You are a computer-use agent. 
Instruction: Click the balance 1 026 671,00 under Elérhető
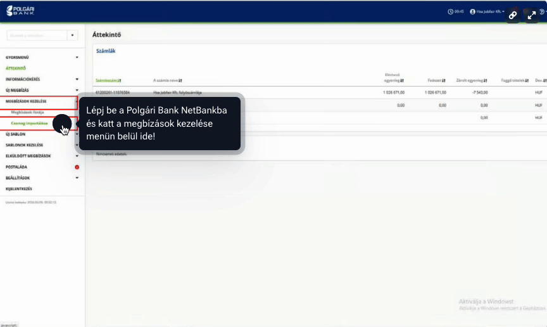(394, 93)
